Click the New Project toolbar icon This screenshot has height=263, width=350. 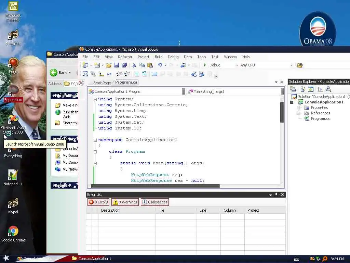(x=85, y=65)
